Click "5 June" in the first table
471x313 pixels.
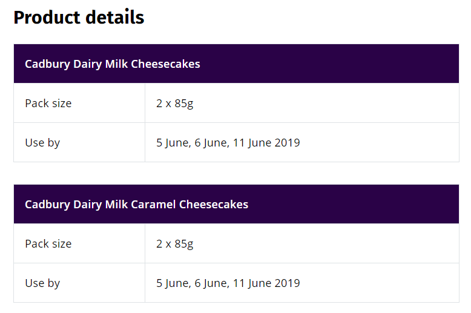tap(173, 143)
